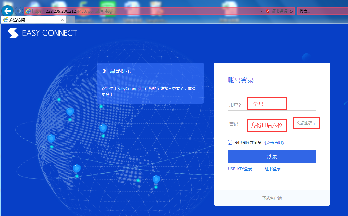Click the EASY CONNECT title text
This screenshot has height=216, width=348.
coord(49,33)
